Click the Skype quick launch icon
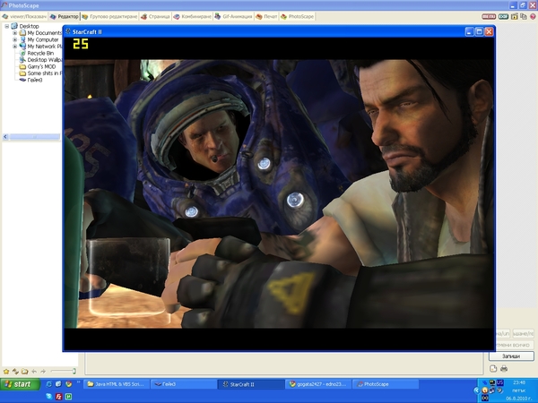 coord(49,397)
